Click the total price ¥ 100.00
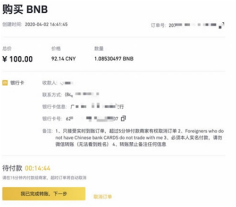Image resolution: width=236 pixels, height=207 pixels. (x=17, y=59)
